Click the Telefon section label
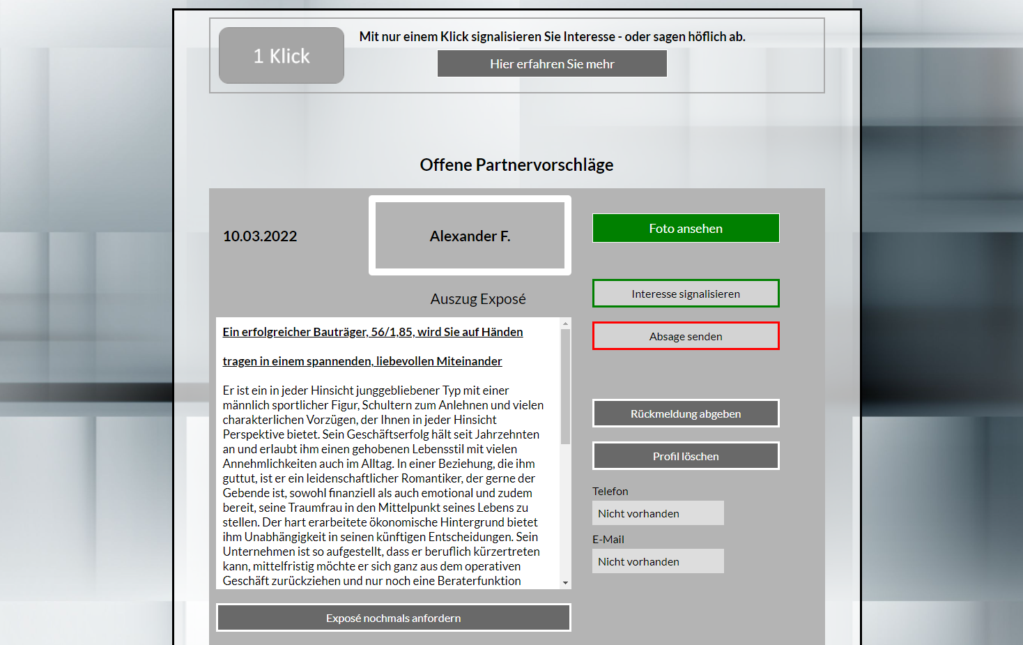The height and width of the screenshot is (645, 1023). 610,491
